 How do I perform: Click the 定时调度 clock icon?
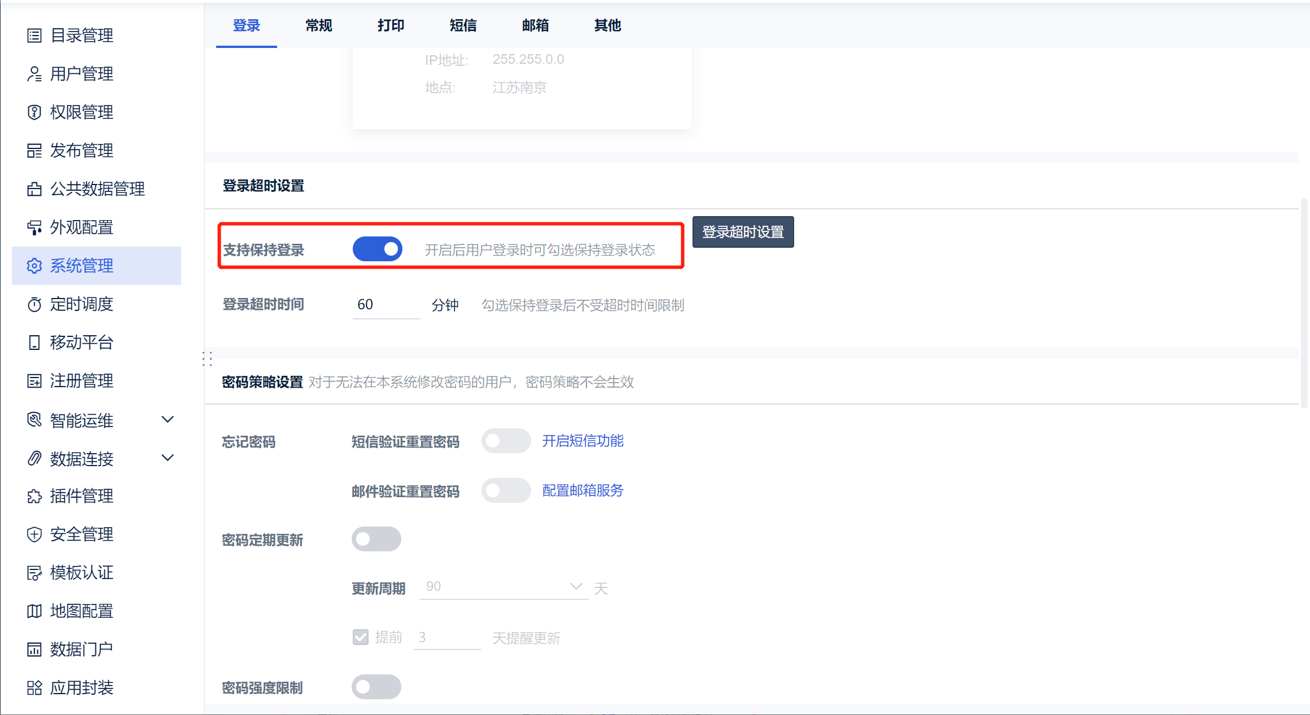(34, 304)
